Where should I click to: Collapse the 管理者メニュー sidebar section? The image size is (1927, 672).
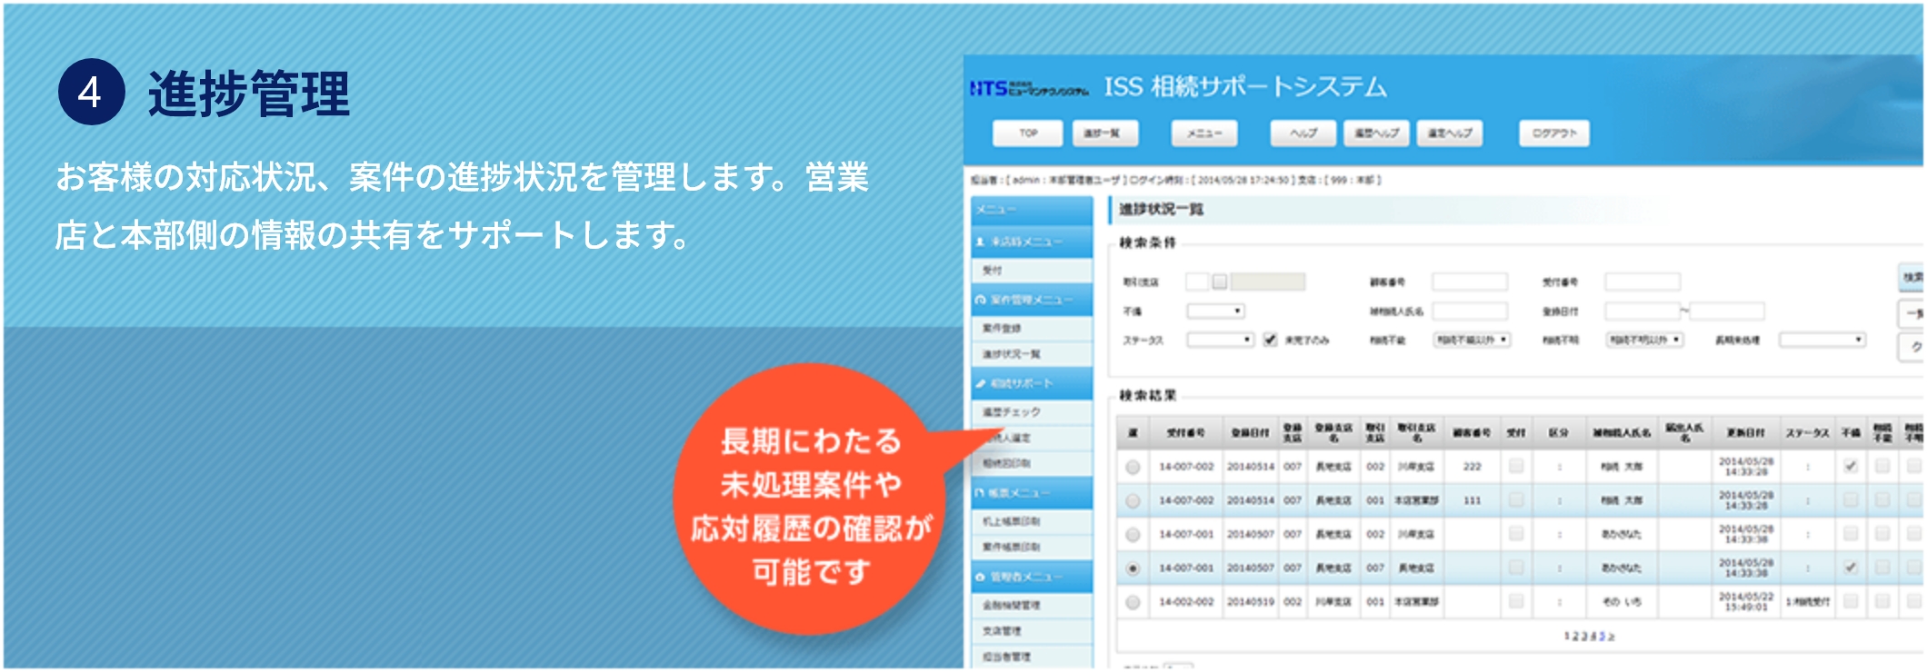[1032, 578]
